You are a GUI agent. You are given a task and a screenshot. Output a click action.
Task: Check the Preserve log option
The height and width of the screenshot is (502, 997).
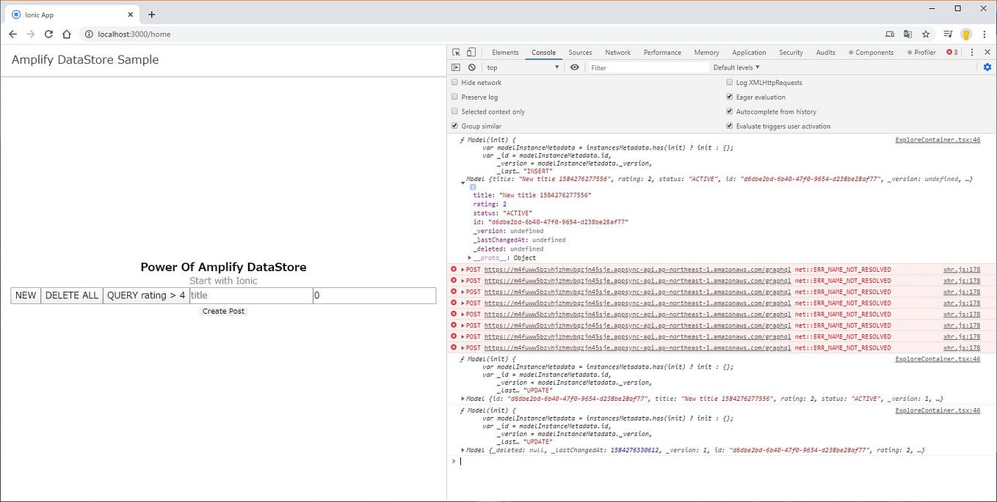[x=455, y=97]
